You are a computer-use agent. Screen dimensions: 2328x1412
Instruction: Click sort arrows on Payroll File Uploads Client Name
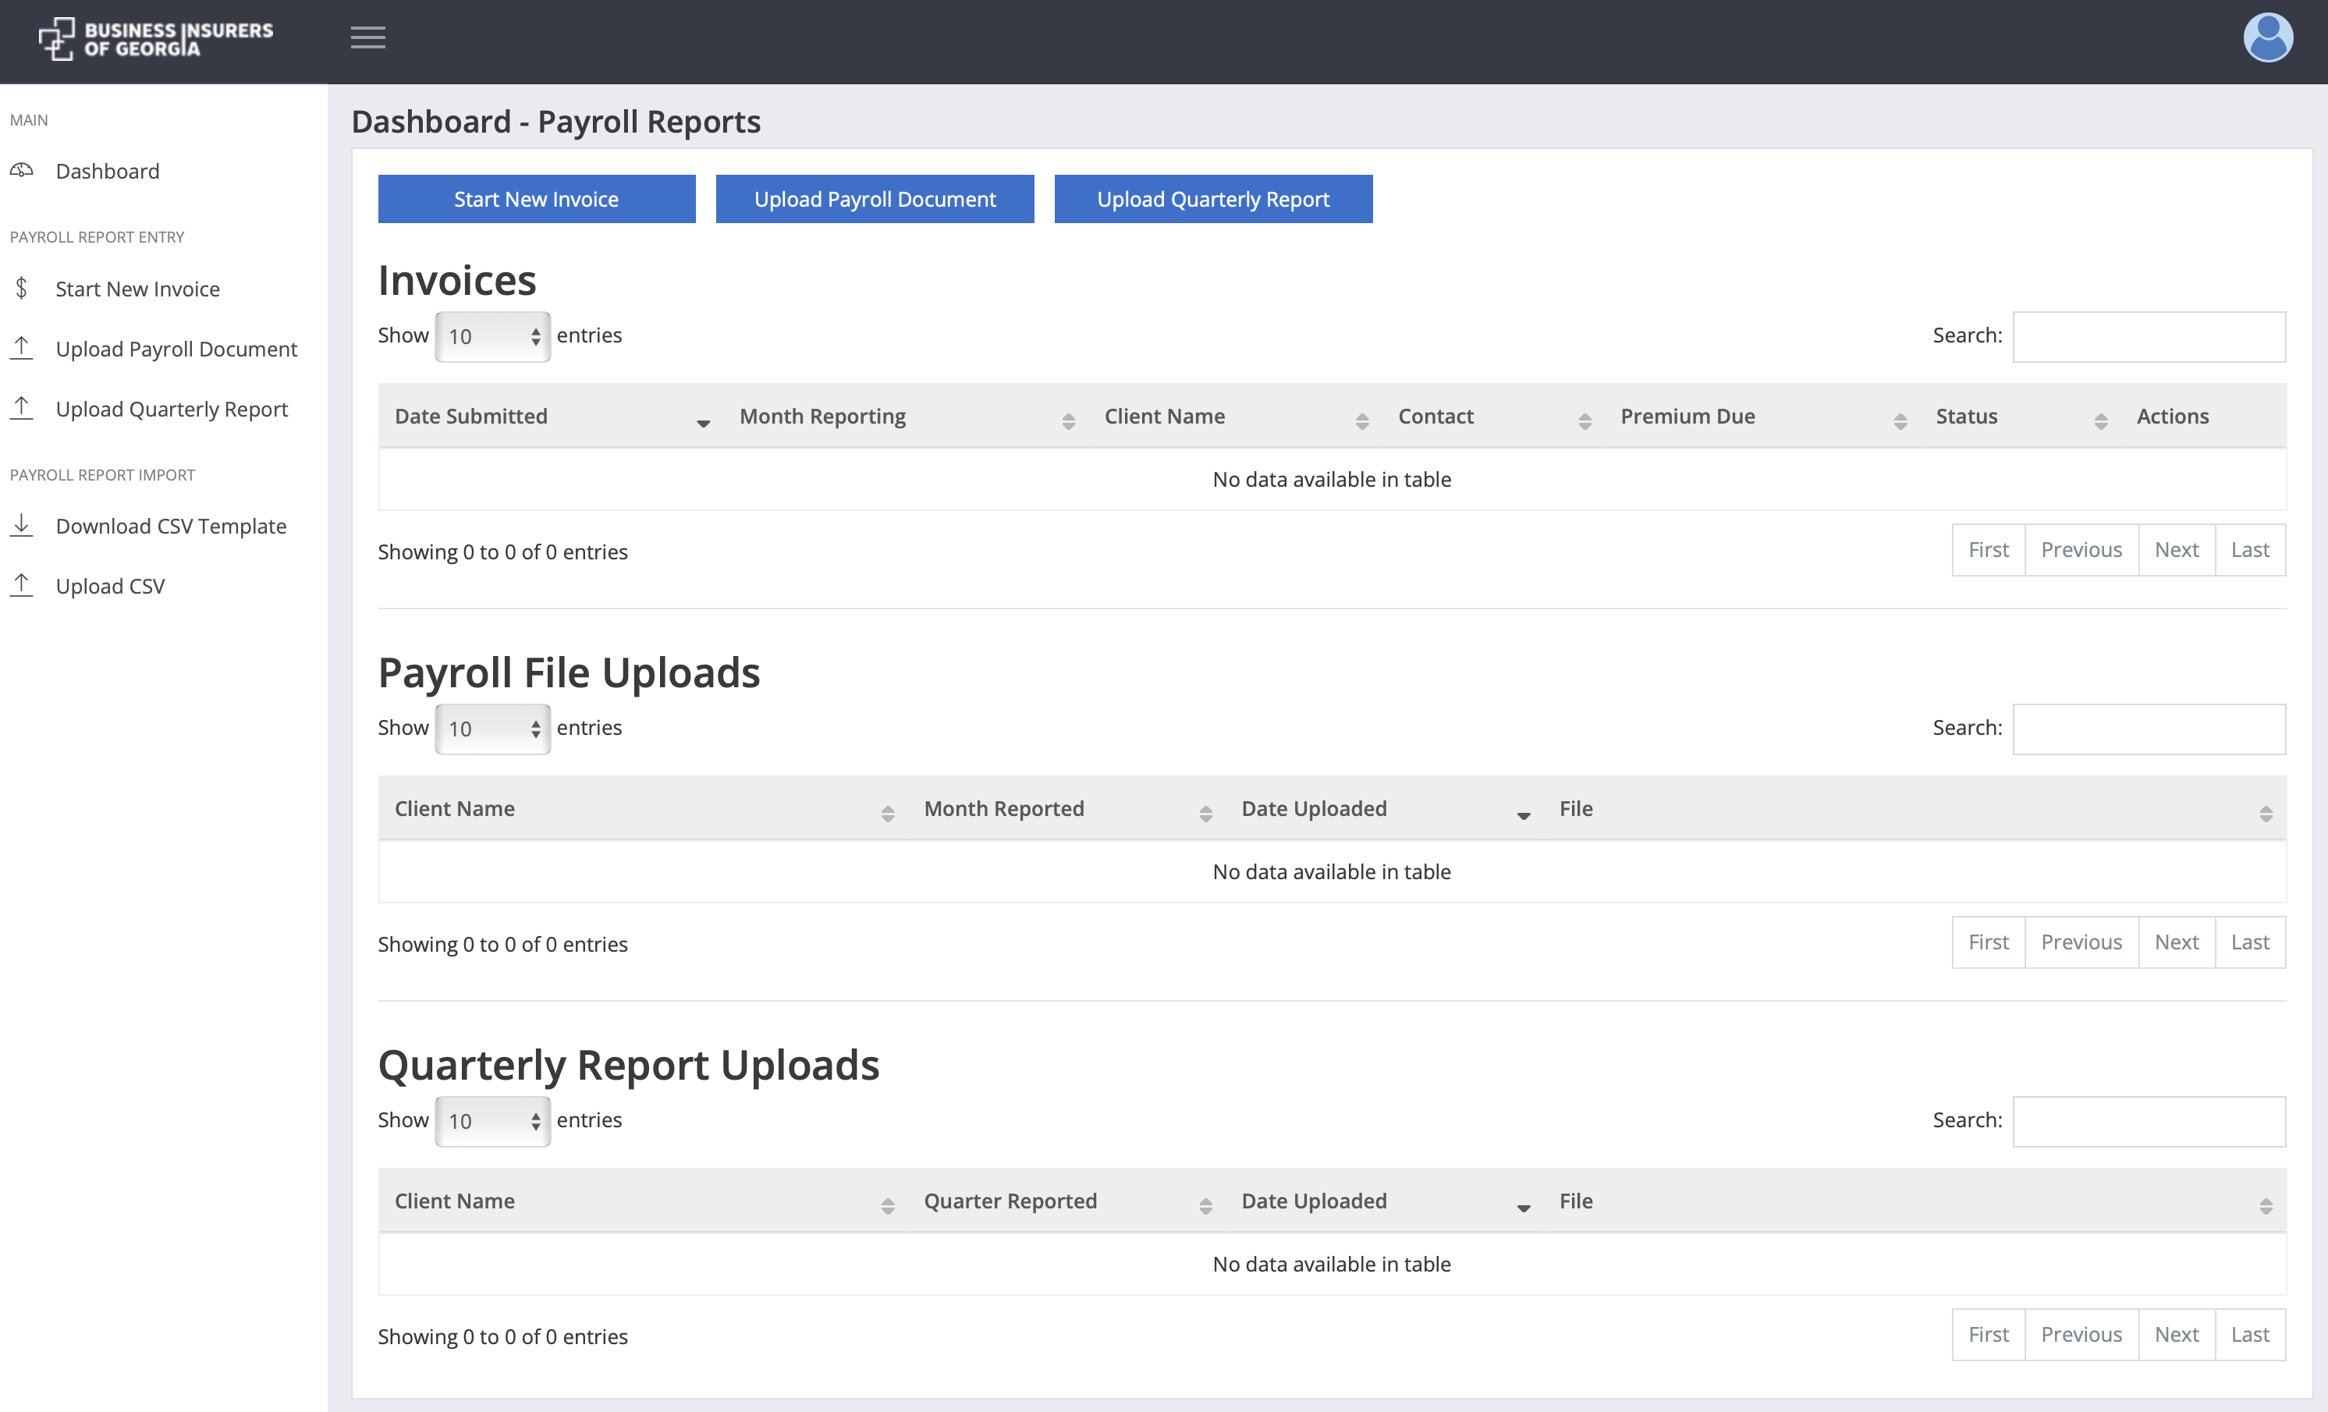pyautogui.click(x=887, y=814)
